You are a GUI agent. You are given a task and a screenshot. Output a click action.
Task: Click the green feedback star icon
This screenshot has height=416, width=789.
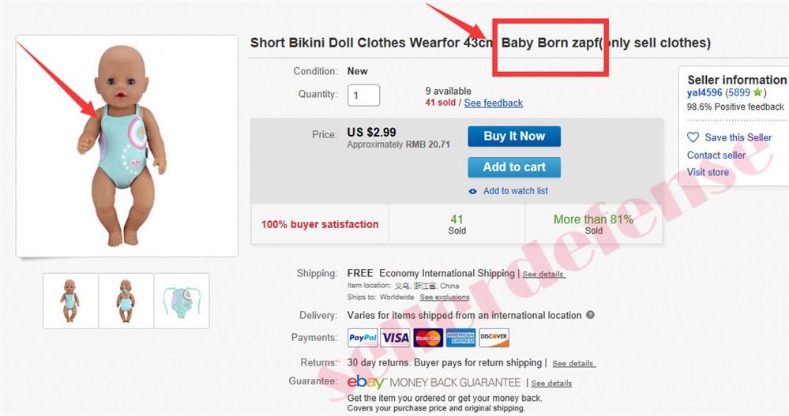pyautogui.click(x=757, y=92)
